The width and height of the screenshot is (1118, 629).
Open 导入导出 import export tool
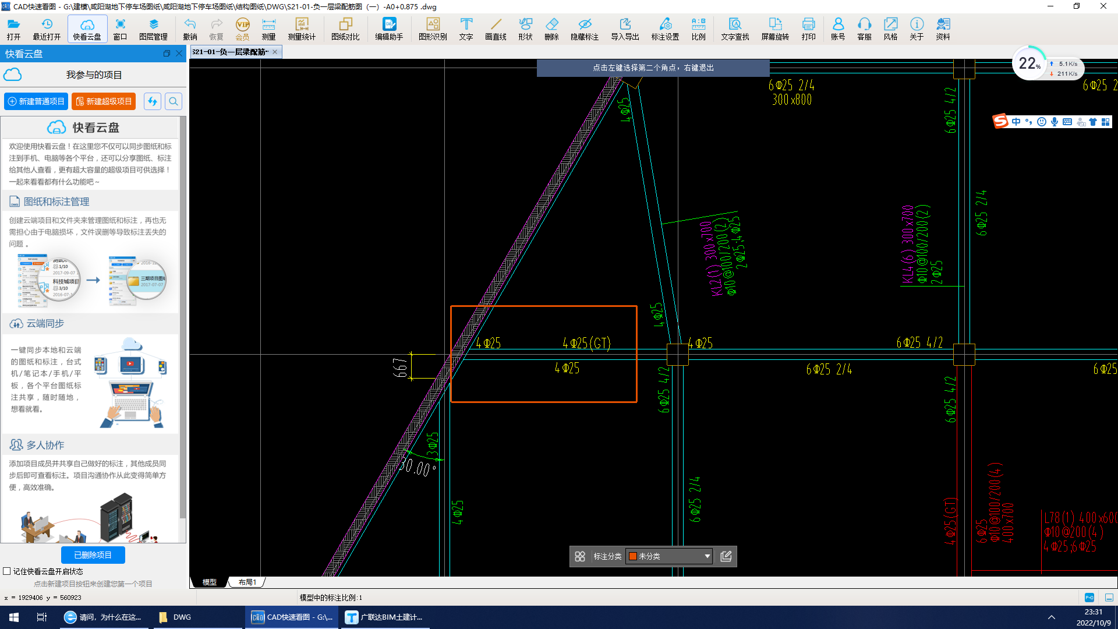(x=625, y=29)
